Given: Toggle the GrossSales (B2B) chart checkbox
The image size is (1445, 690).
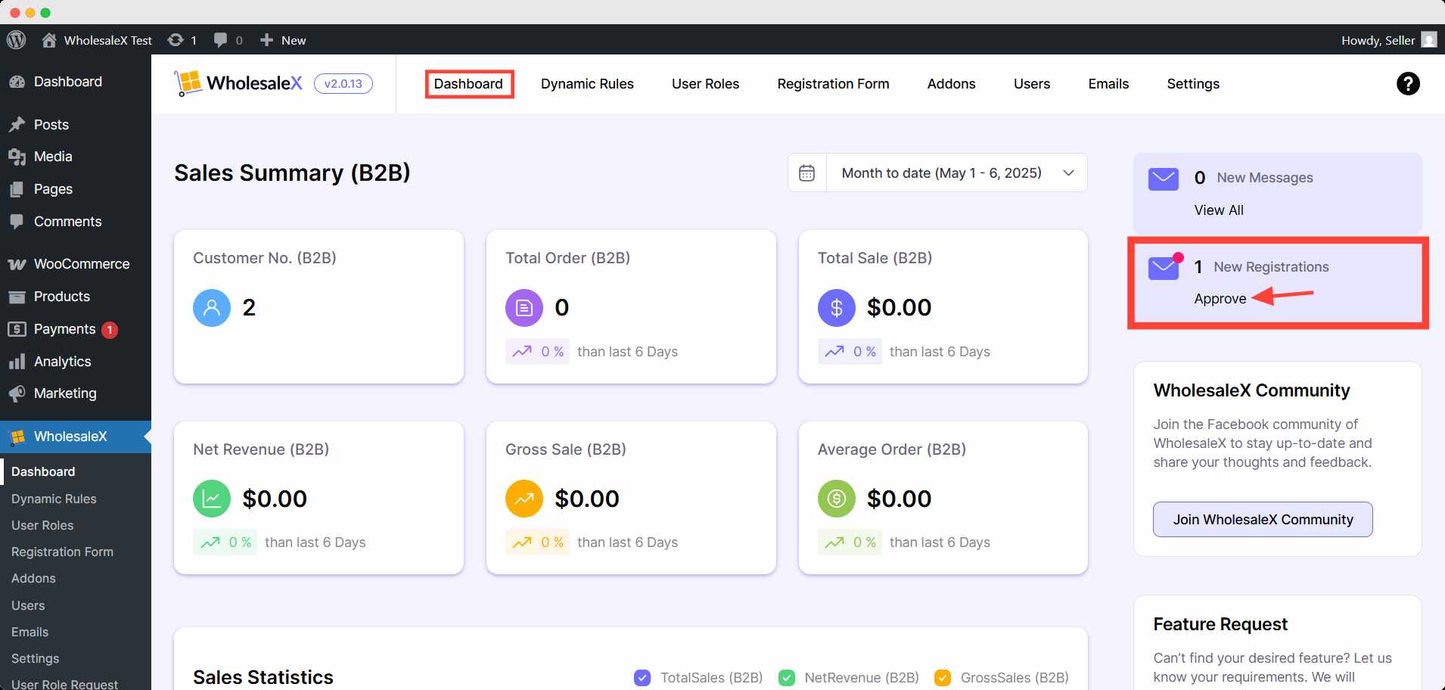Looking at the screenshot, I should coord(943,678).
